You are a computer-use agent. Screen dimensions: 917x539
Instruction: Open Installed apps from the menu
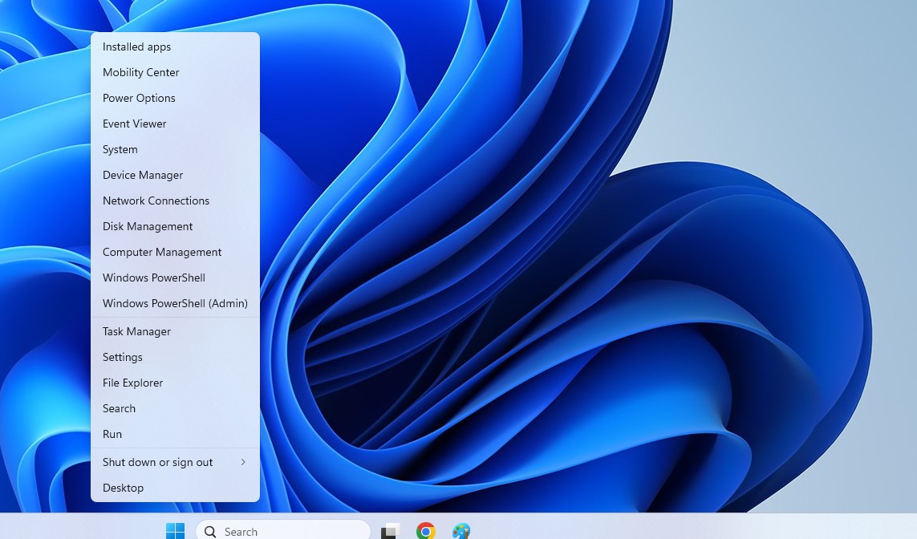pos(175,47)
